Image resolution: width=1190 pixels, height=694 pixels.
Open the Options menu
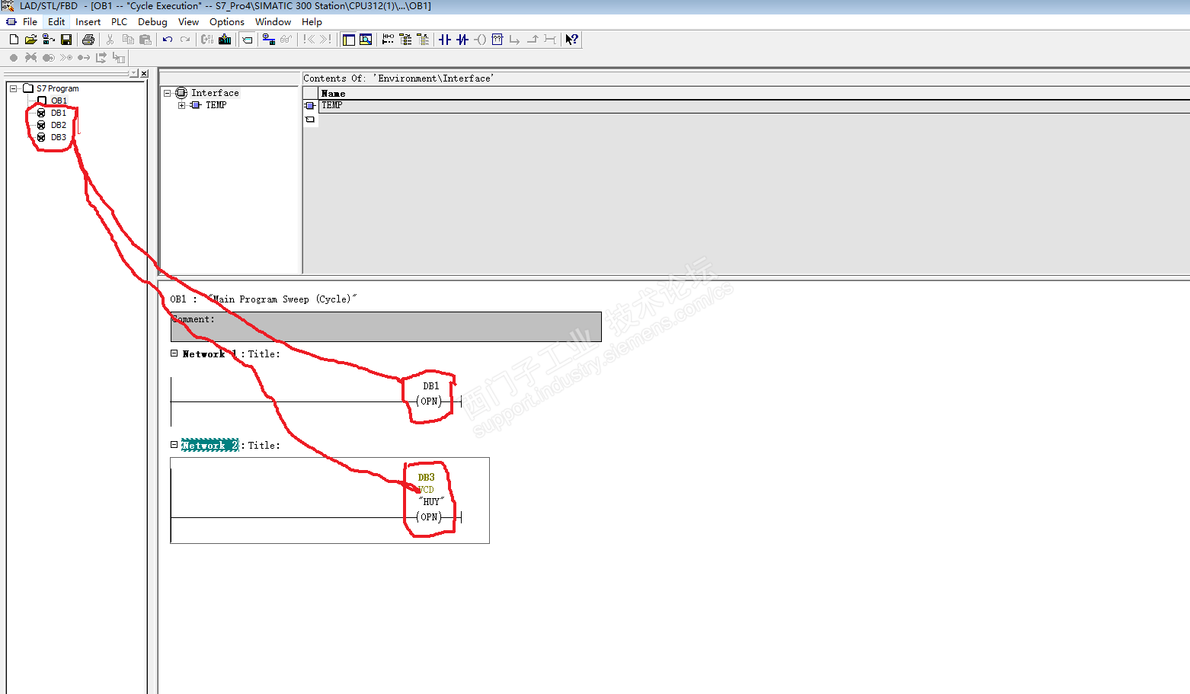[x=227, y=22]
